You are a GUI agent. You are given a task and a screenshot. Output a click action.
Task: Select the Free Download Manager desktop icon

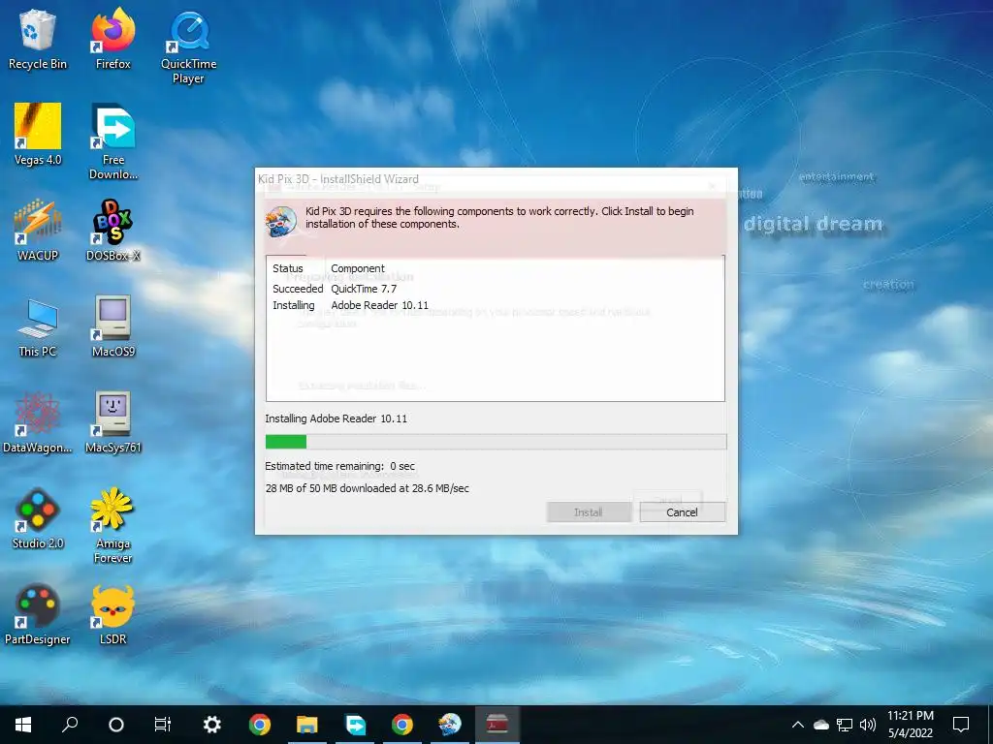point(112,141)
